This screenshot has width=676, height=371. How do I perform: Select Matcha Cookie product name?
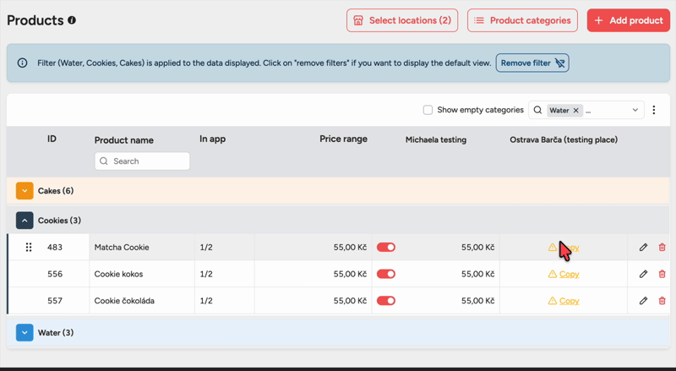click(122, 247)
